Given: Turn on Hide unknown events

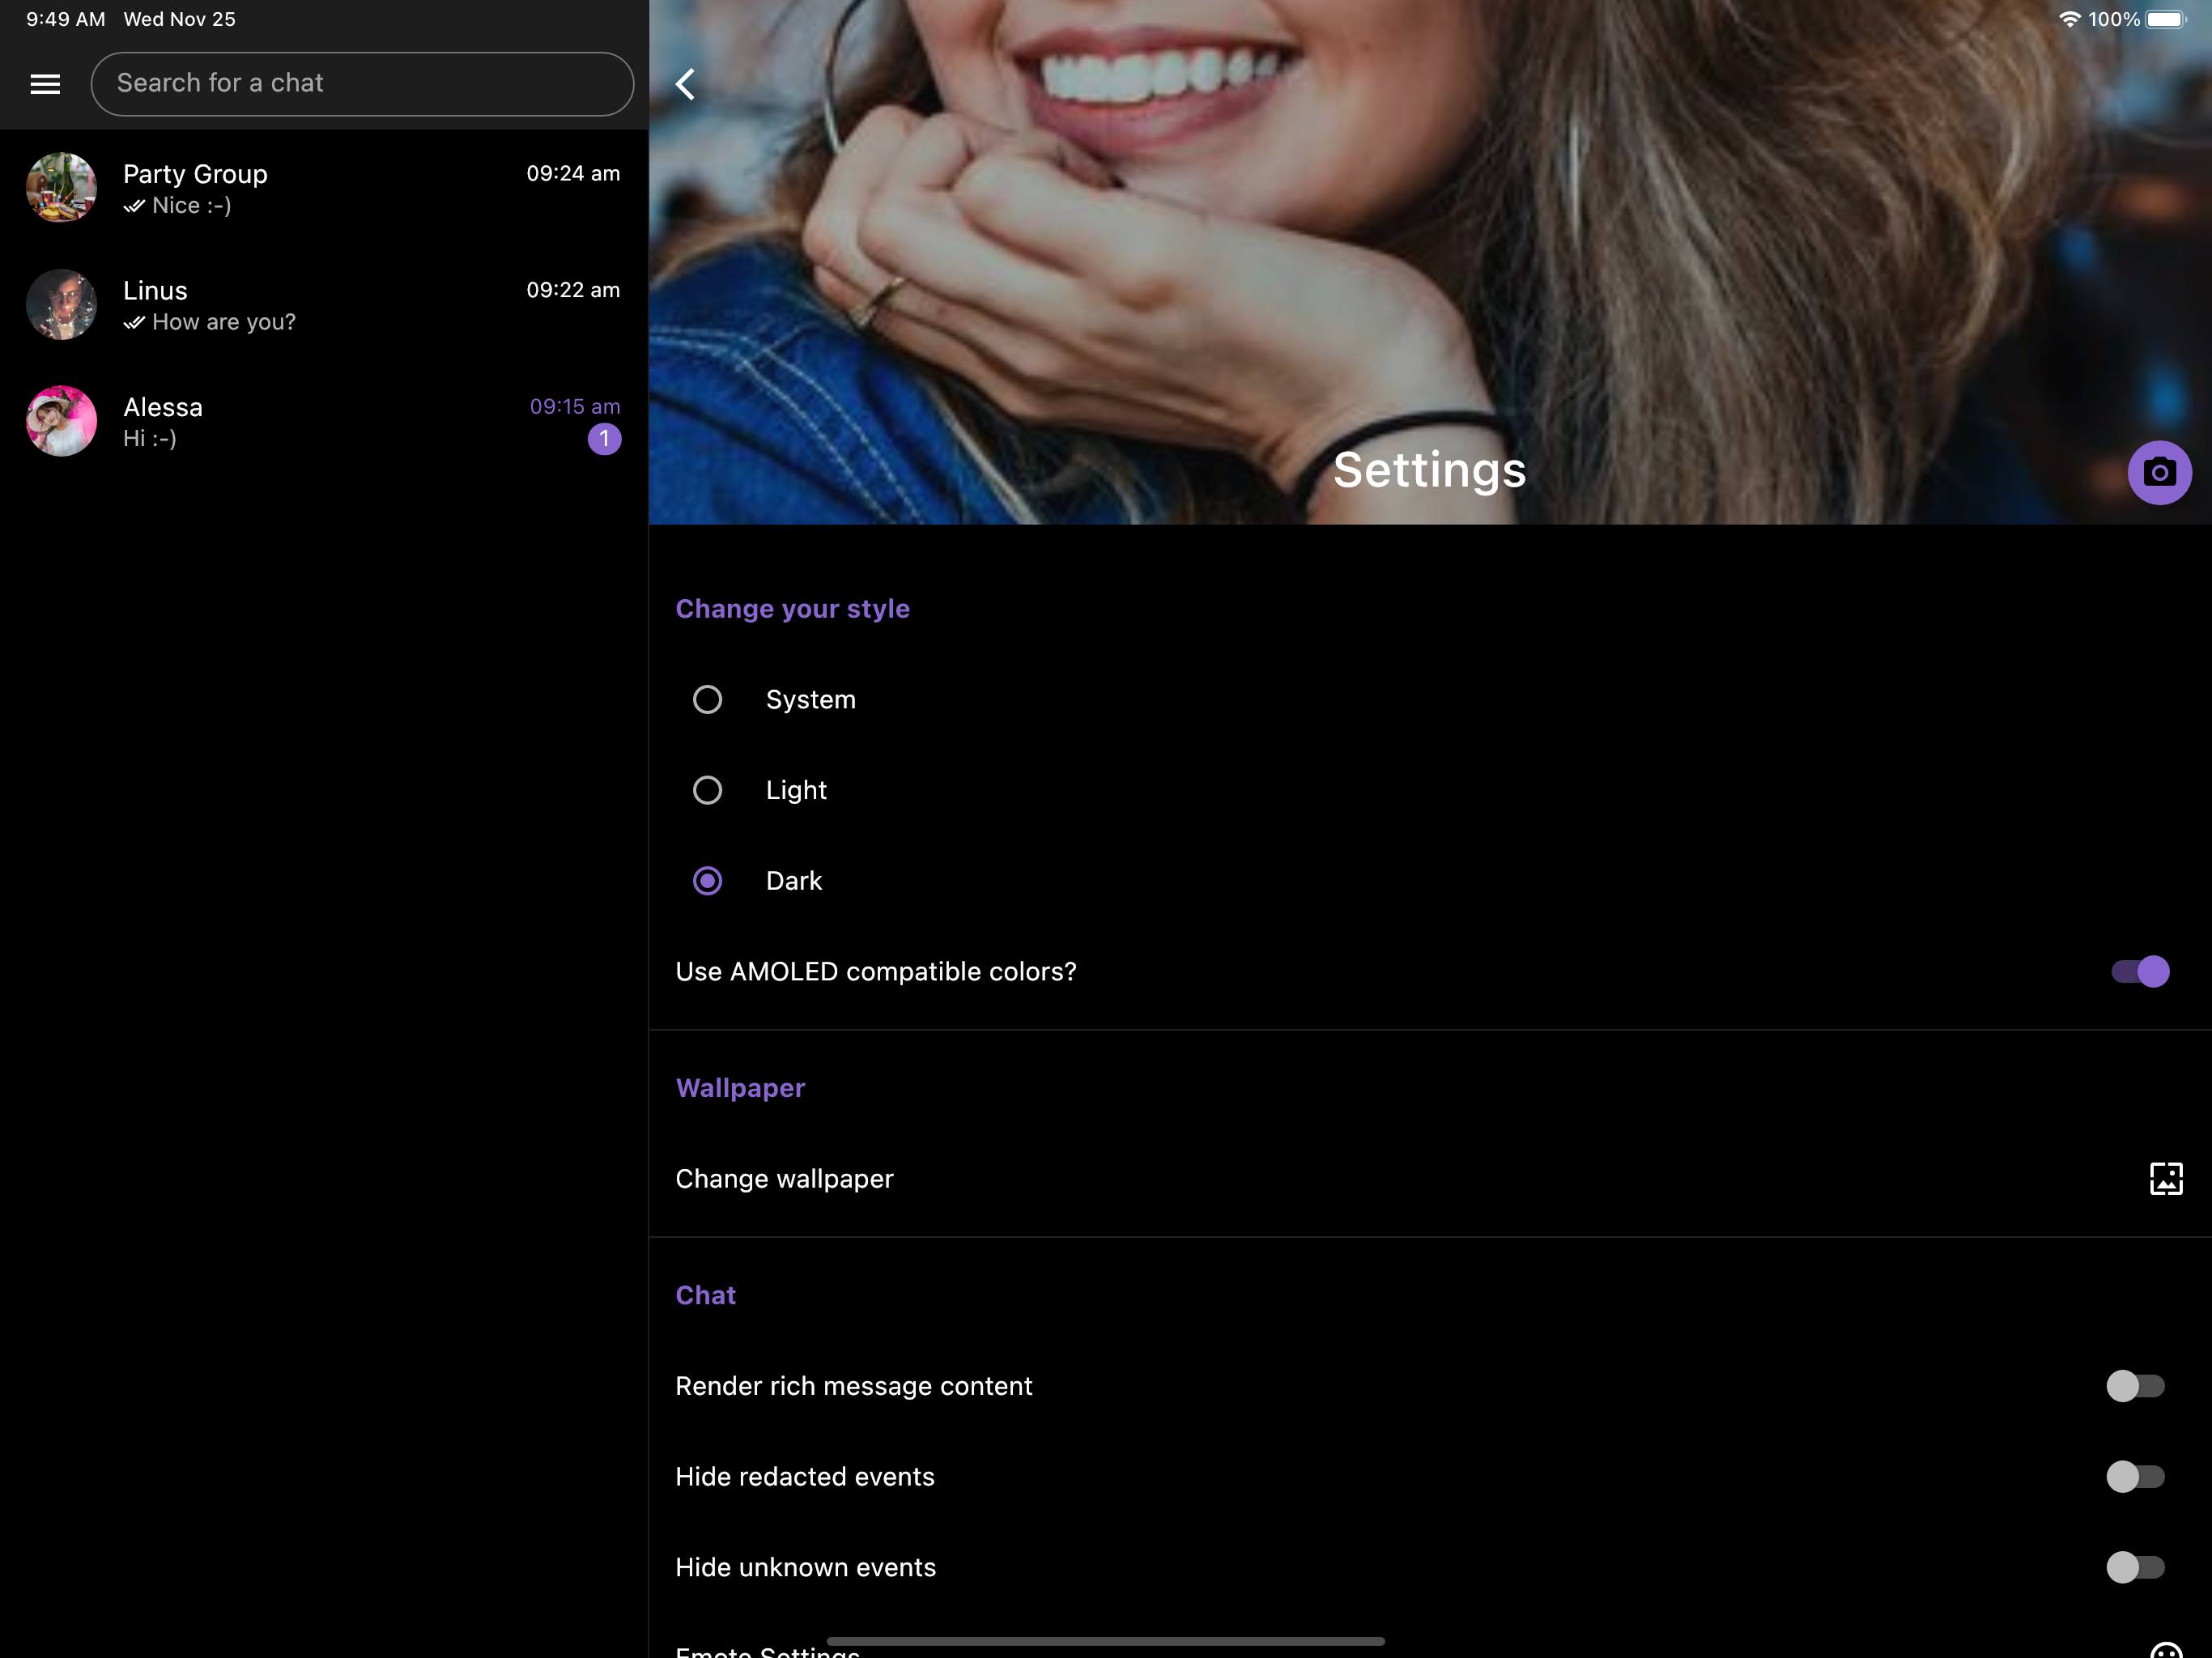Looking at the screenshot, I should [x=2134, y=1567].
